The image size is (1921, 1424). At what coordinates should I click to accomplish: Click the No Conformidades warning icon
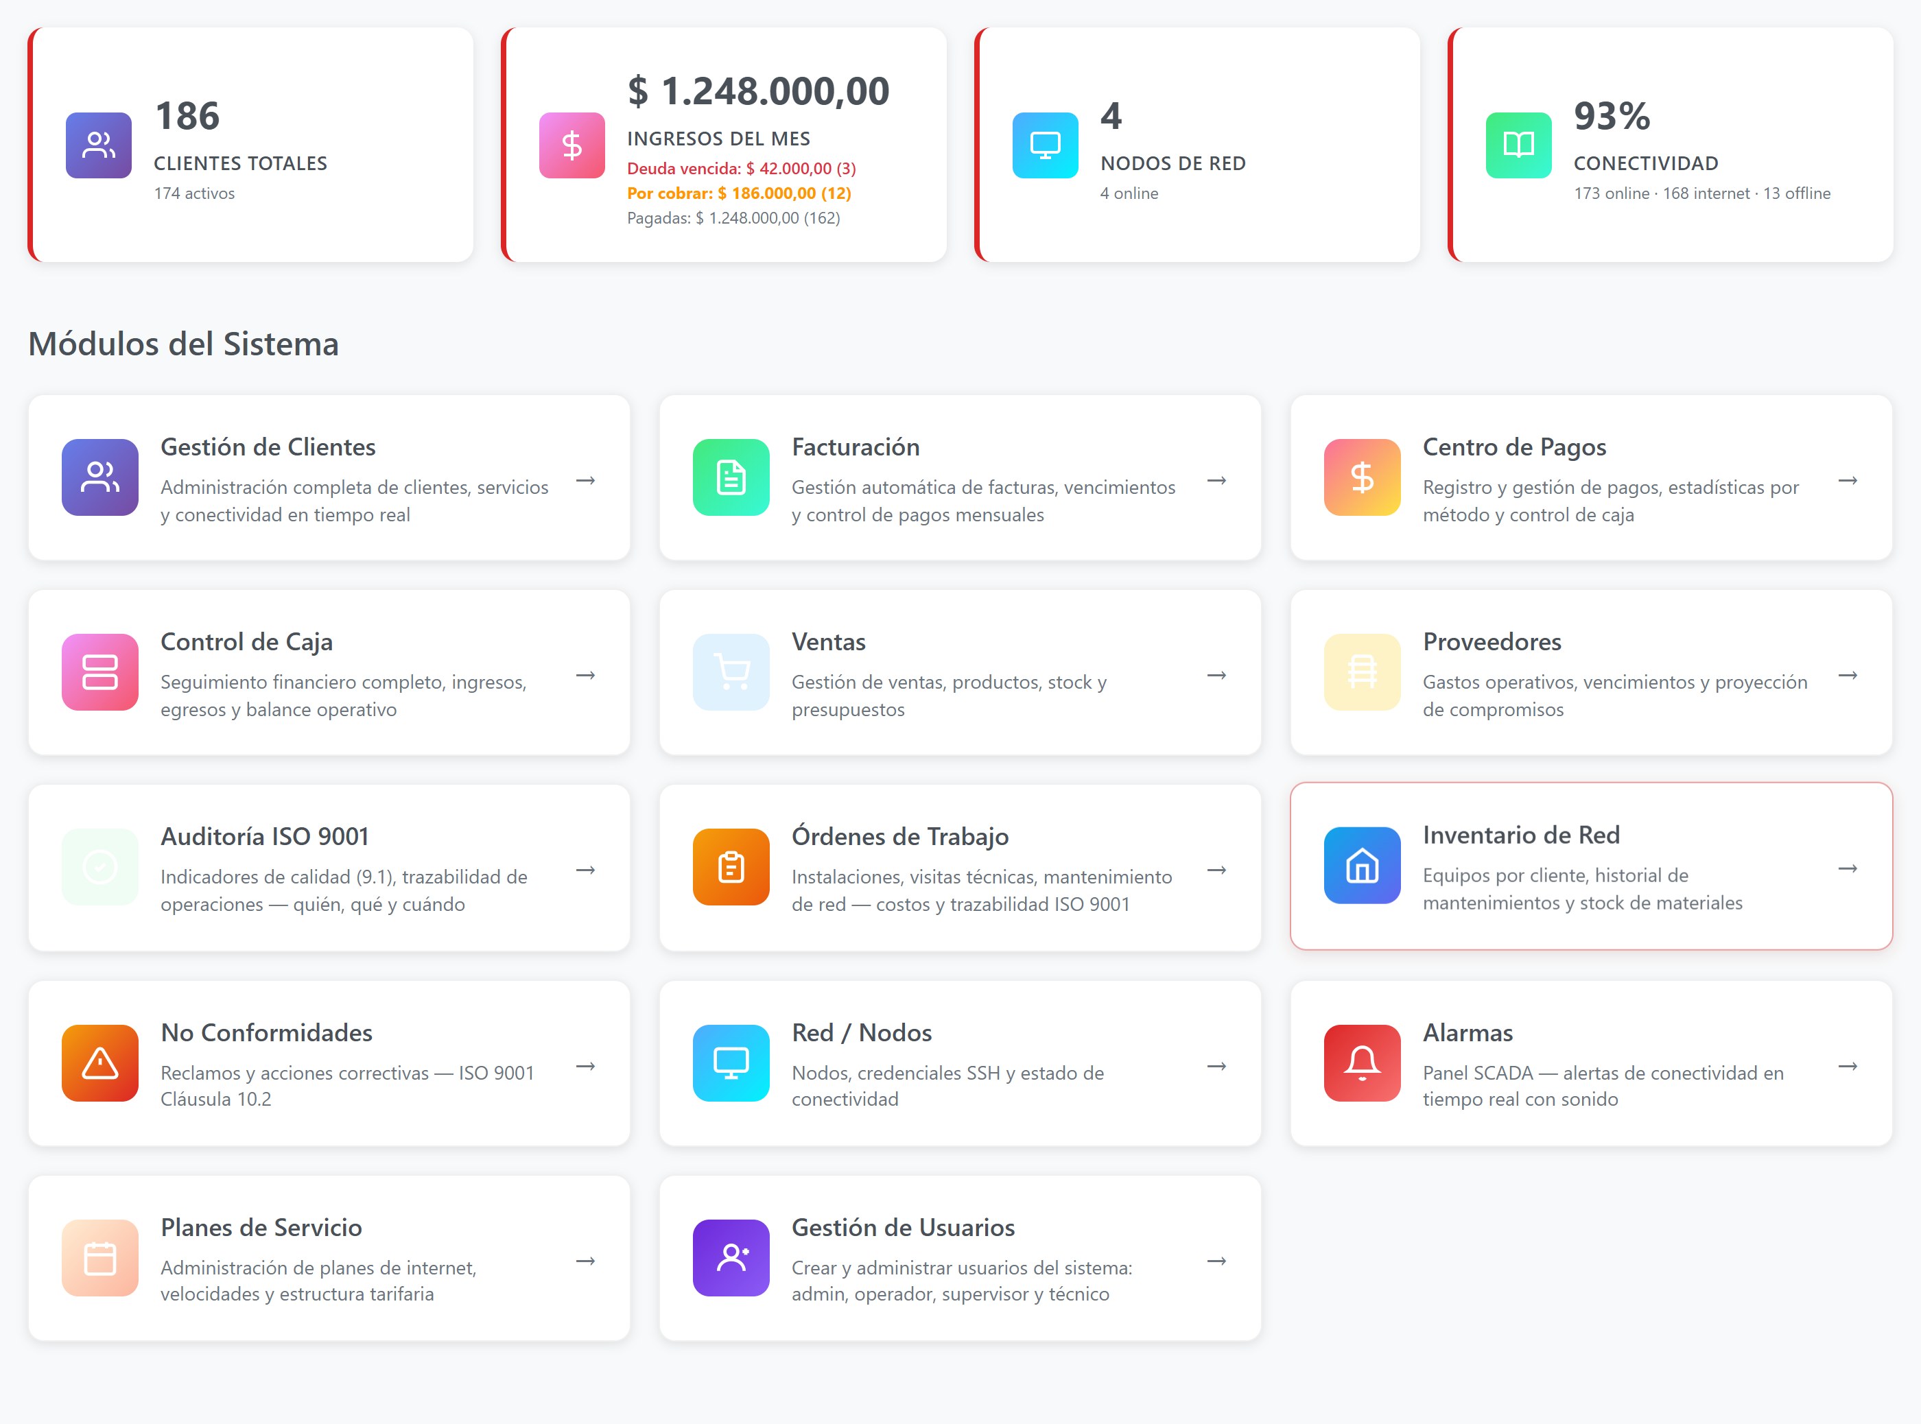pyautogui.click(x=100, y=1063)
